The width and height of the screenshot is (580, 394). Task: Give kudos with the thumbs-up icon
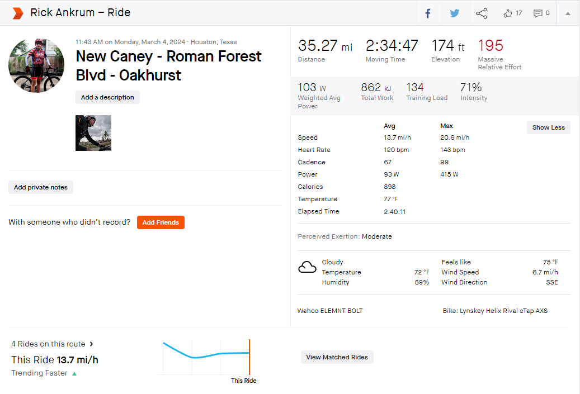(507, 13)
